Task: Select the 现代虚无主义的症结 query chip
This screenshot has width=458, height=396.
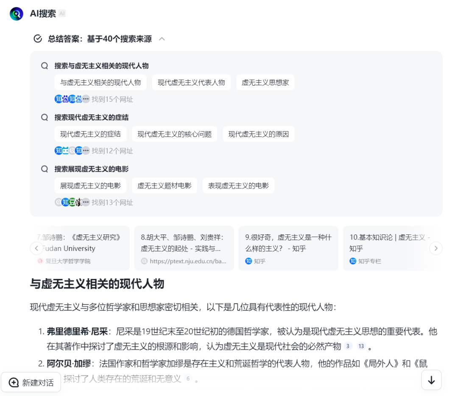Action: point(90,134)
